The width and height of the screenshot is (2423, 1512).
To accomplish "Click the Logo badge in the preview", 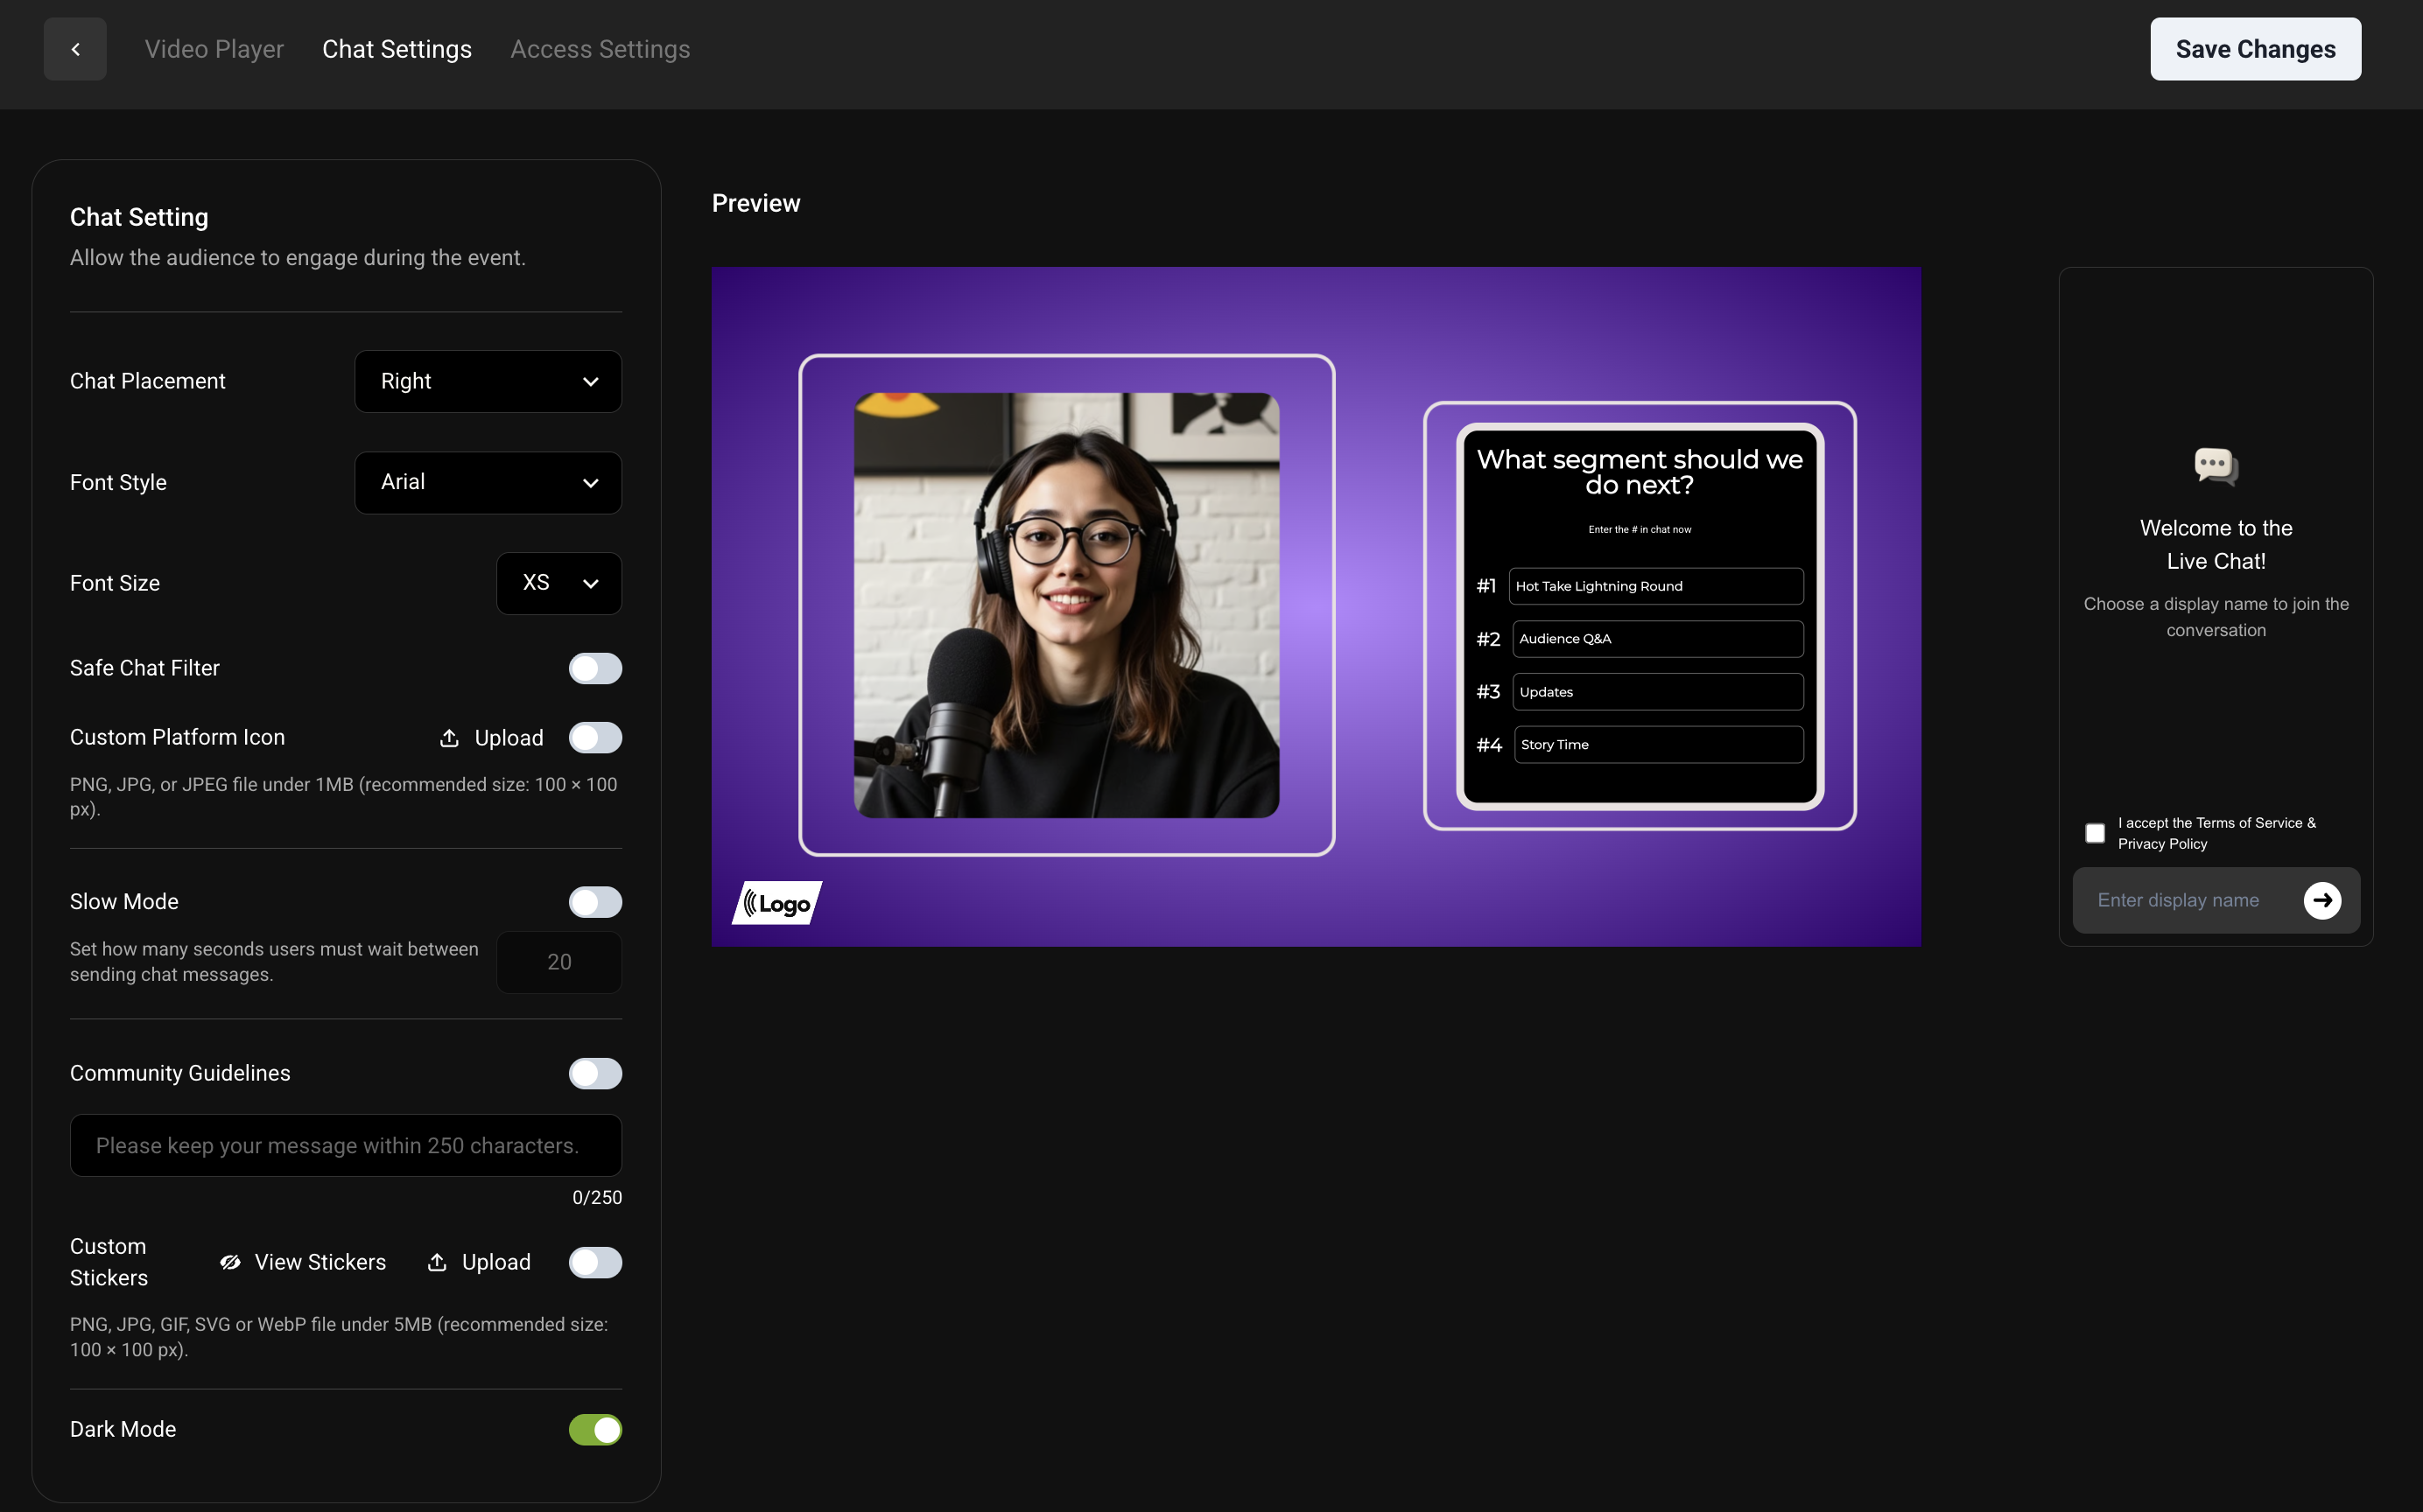I will (777, 903).
